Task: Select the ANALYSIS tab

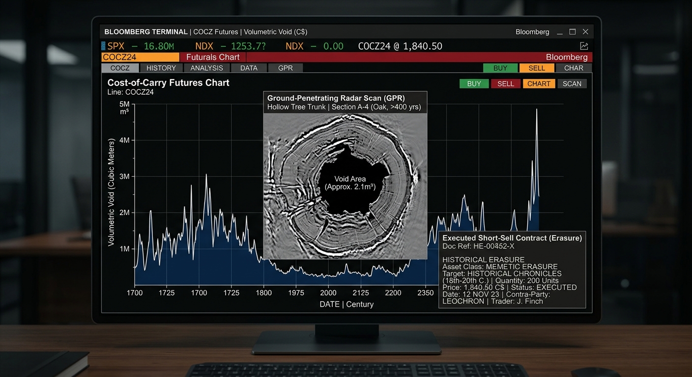Action: coord(207,68)
